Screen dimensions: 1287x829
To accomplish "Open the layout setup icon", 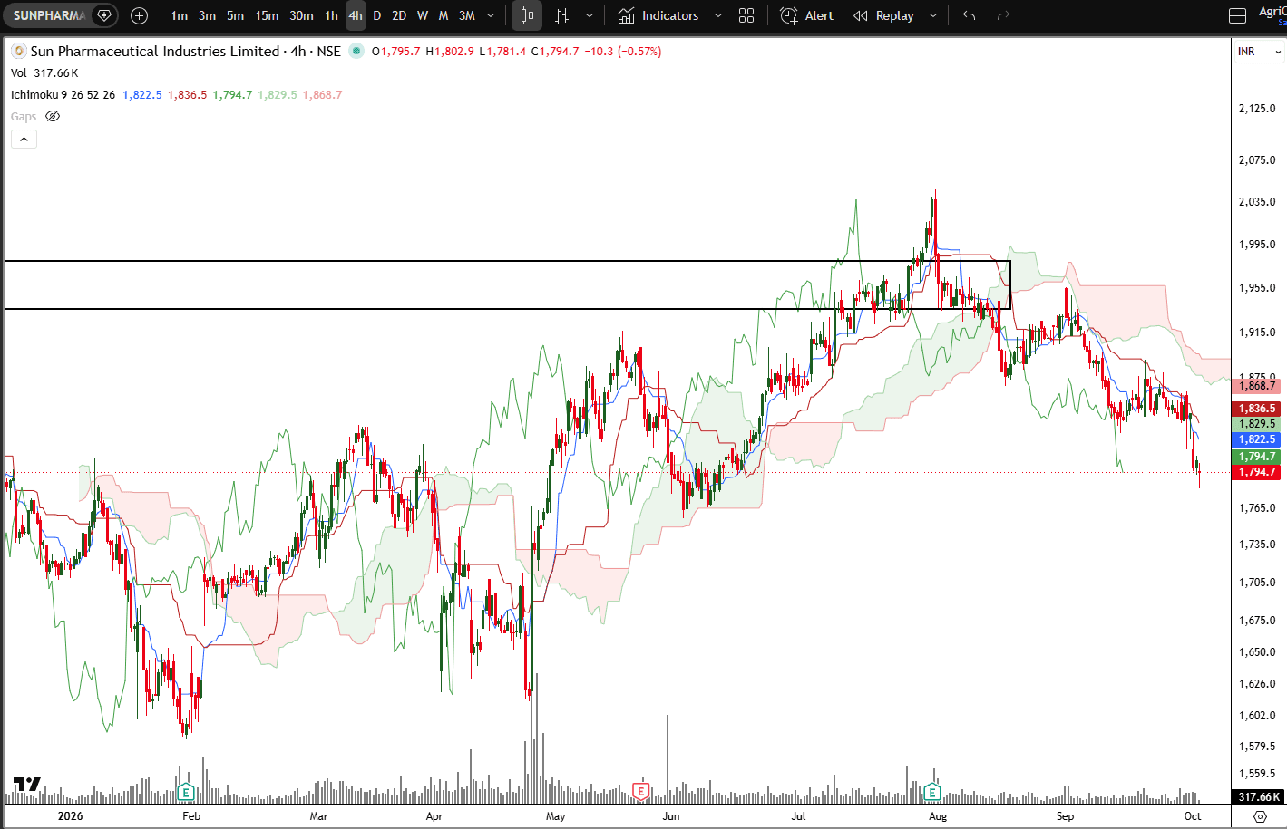I will 1237,15.
